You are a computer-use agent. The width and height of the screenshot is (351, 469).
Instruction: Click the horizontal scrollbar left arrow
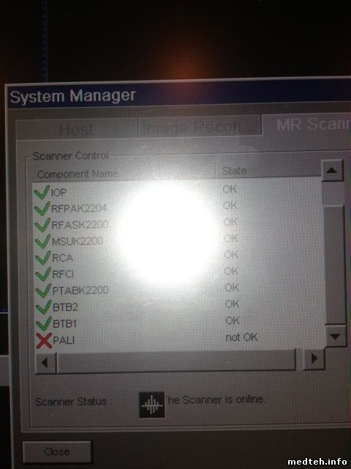[x=45, y=363]
